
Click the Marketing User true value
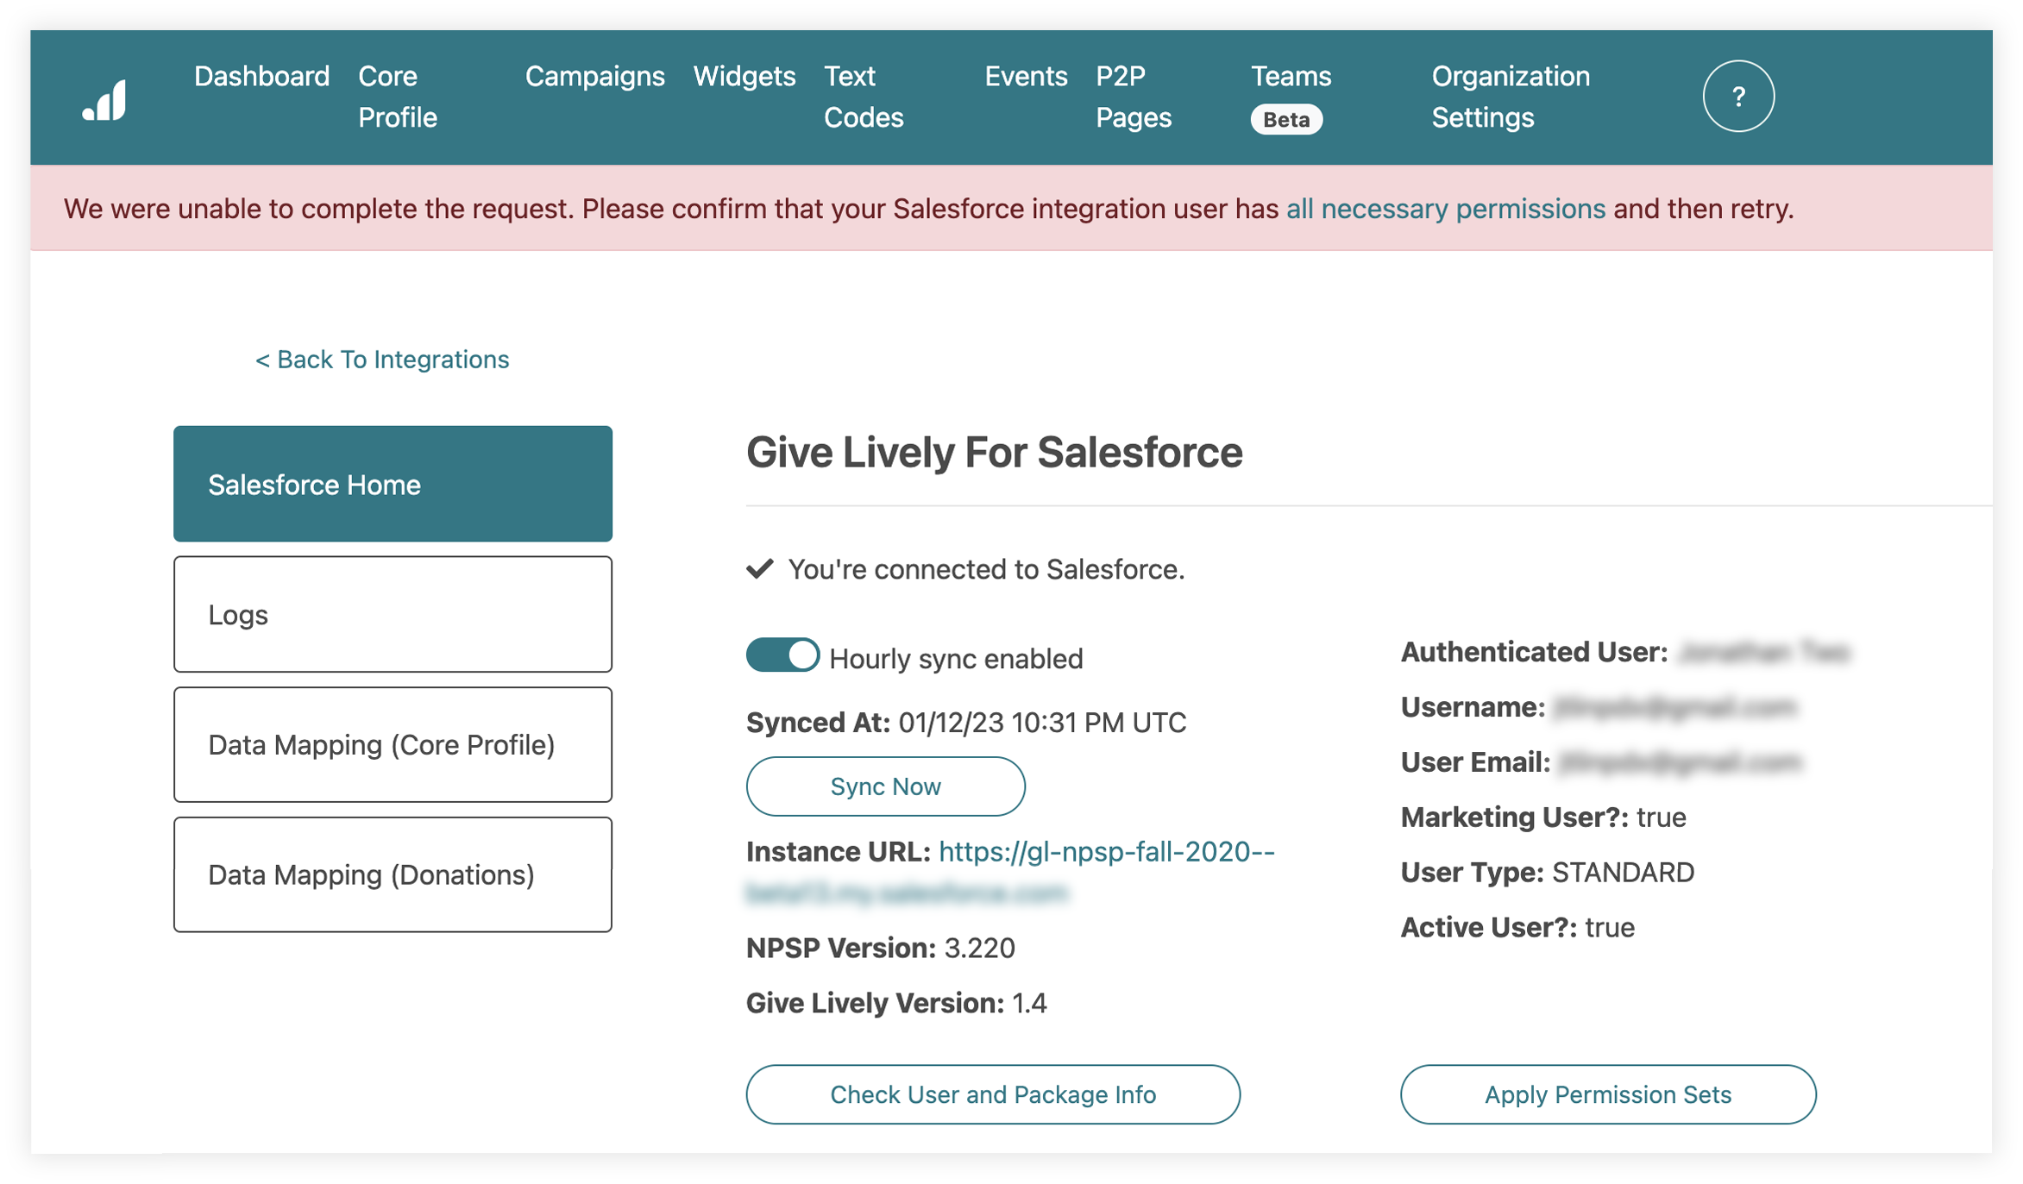(x=1661, y=817)
